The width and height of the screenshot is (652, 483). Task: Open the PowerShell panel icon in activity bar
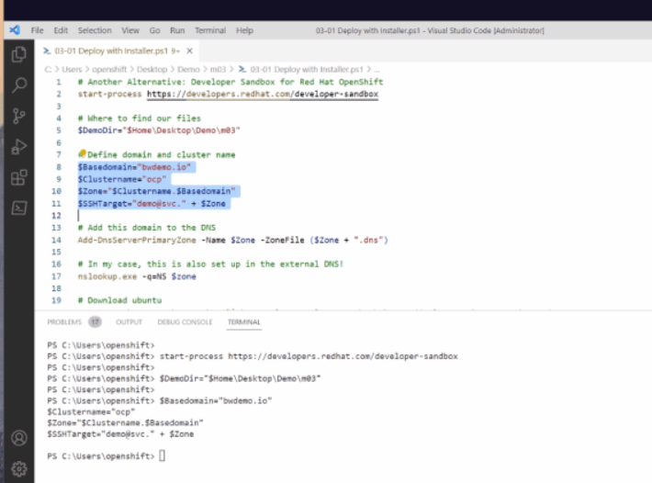tap(18, 208)
